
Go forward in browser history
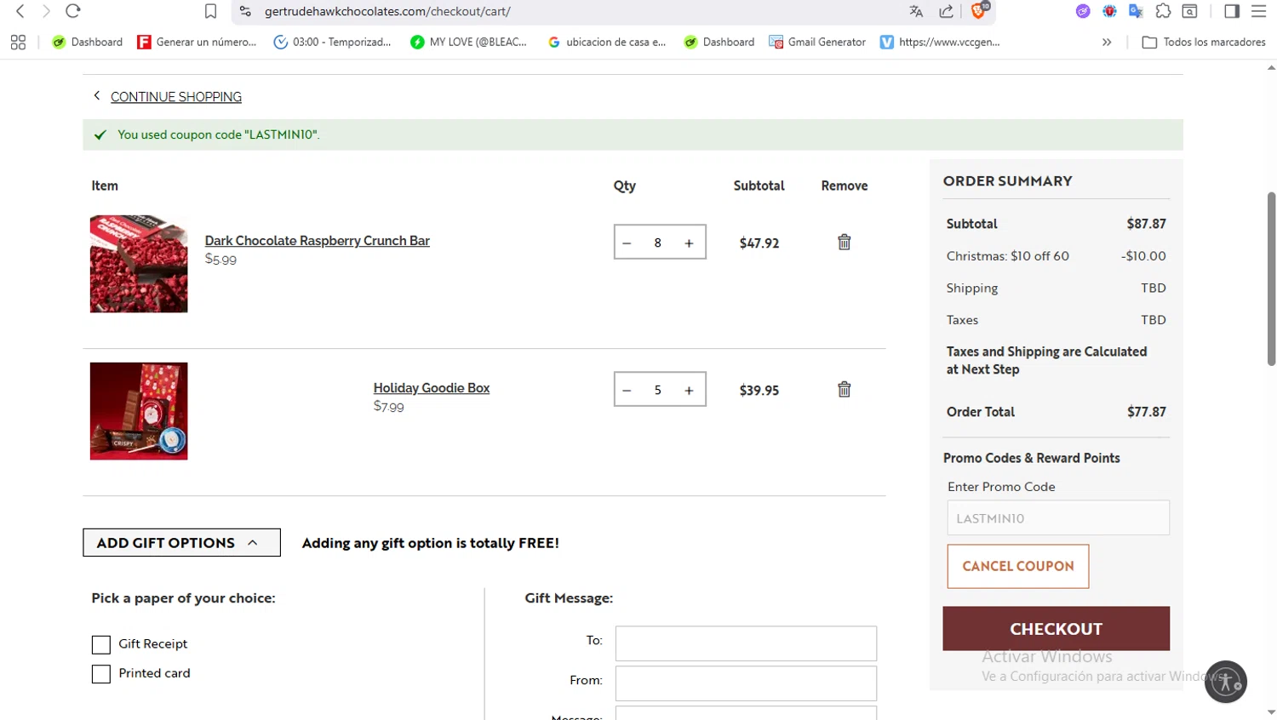(x=46, y=11)
